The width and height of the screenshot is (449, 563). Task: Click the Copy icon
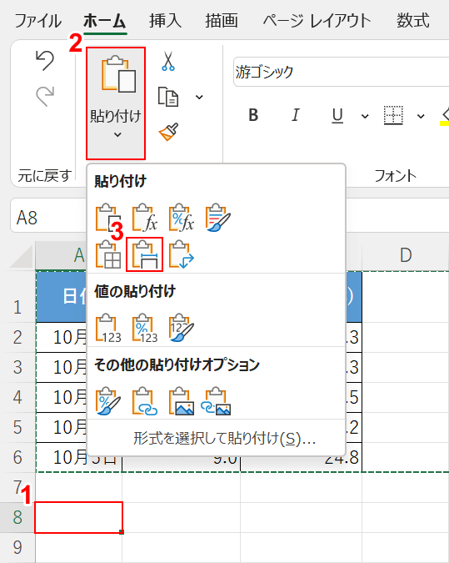pos(168,97)
